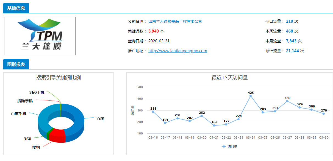Click the 03-23 data point 224

[x=238, y=119]
